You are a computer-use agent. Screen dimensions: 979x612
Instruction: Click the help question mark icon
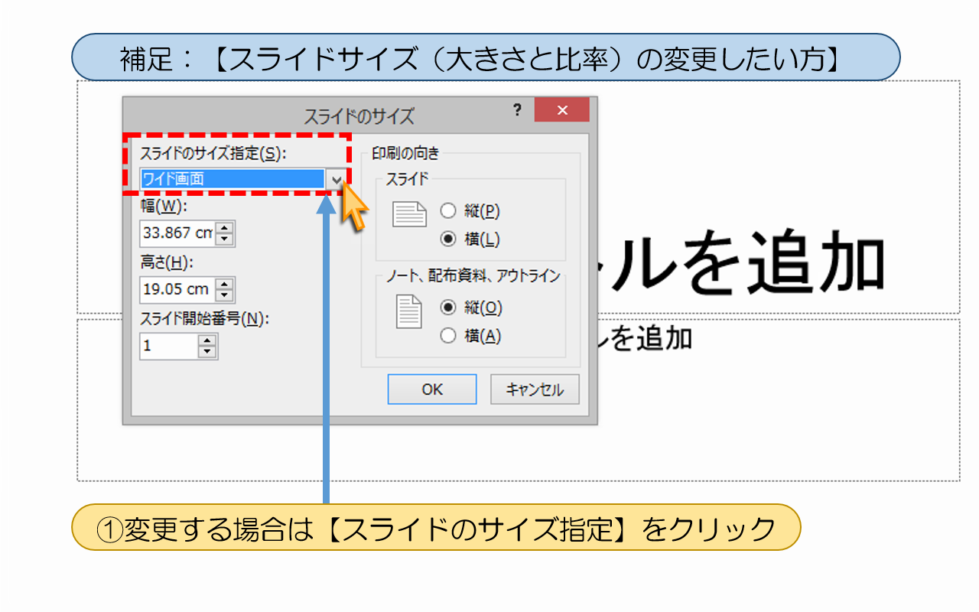coord(518,110)
